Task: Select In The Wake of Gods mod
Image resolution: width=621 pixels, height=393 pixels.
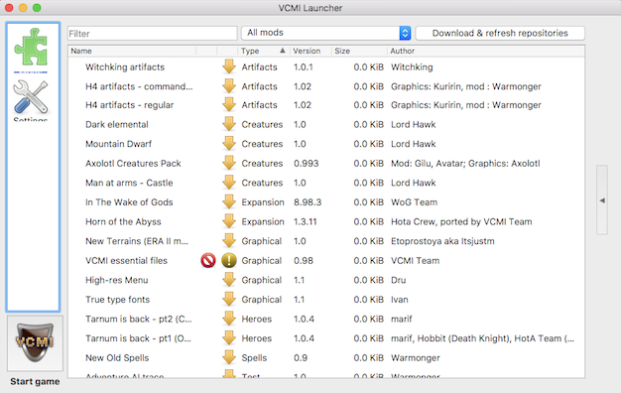Action: click(x=326, y=202)
